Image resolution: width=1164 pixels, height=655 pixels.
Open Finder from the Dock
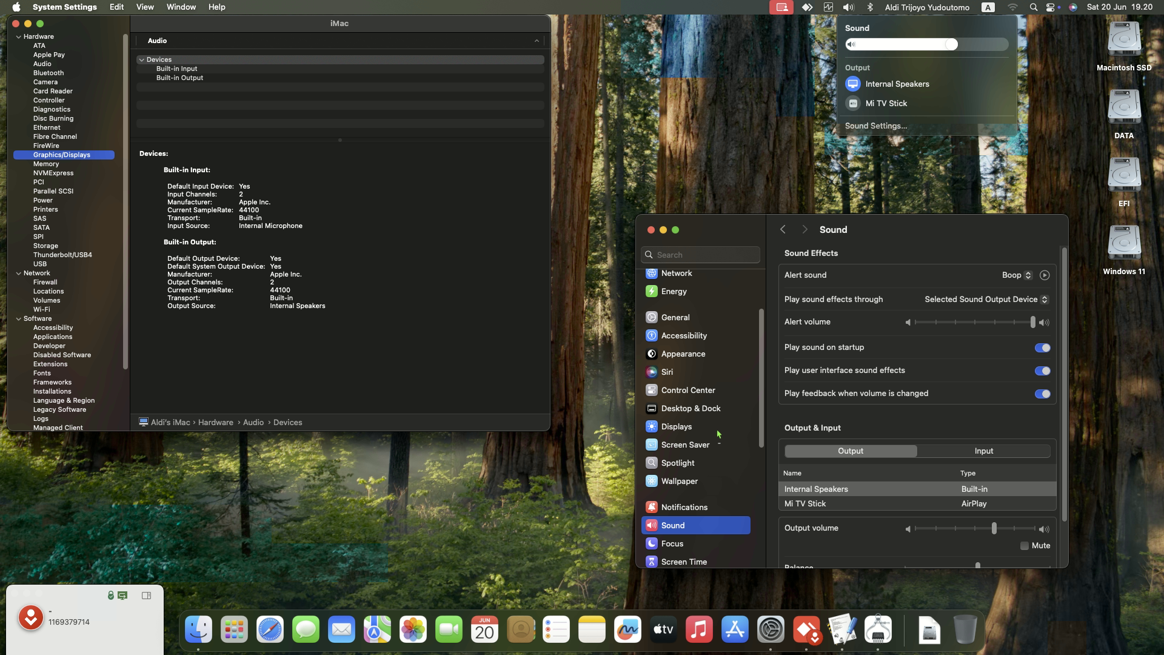[198, 630]
